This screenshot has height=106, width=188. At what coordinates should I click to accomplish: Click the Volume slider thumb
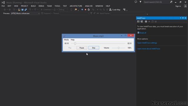(x=118, y=48)
